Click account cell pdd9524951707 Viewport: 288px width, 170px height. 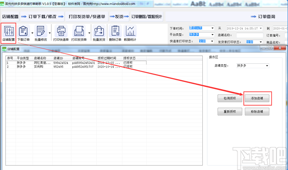click(x=83, y=67)
